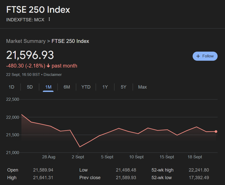
Task: Switch chart to the 6M range
Action: [67, 87]
